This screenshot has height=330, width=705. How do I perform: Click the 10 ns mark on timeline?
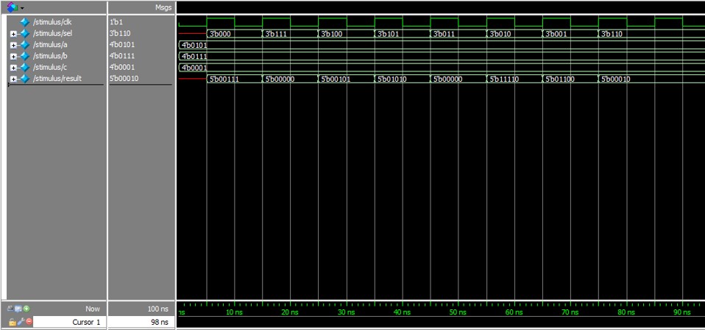(234, 312)
